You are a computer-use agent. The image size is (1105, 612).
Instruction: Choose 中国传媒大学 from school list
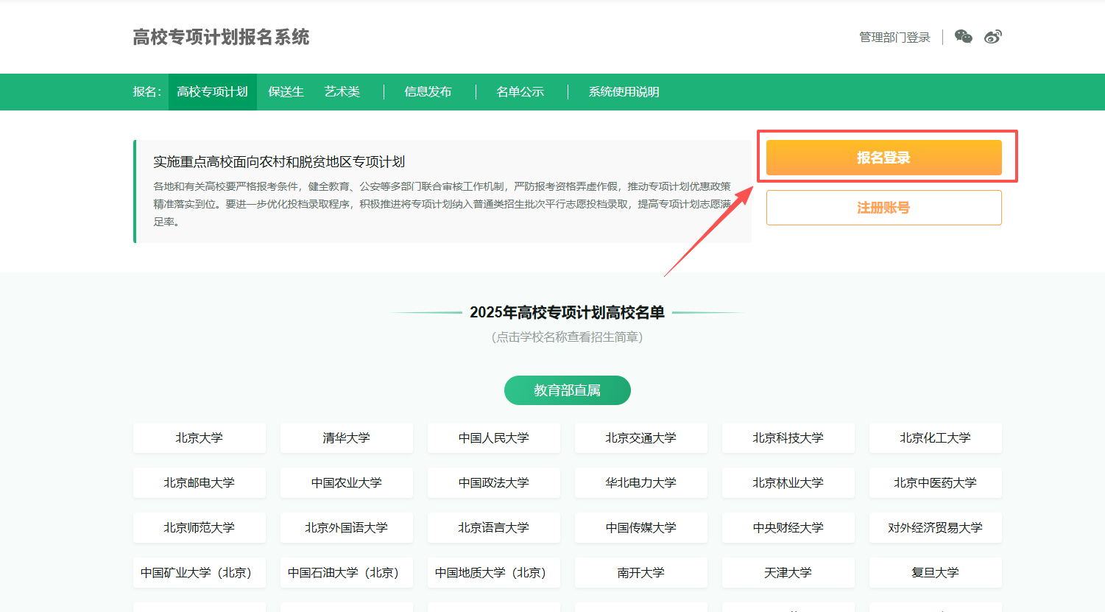coord(640,528)
